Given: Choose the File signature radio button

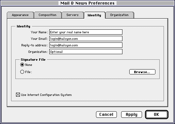Looking at the screenshot, I should [22, 72].
